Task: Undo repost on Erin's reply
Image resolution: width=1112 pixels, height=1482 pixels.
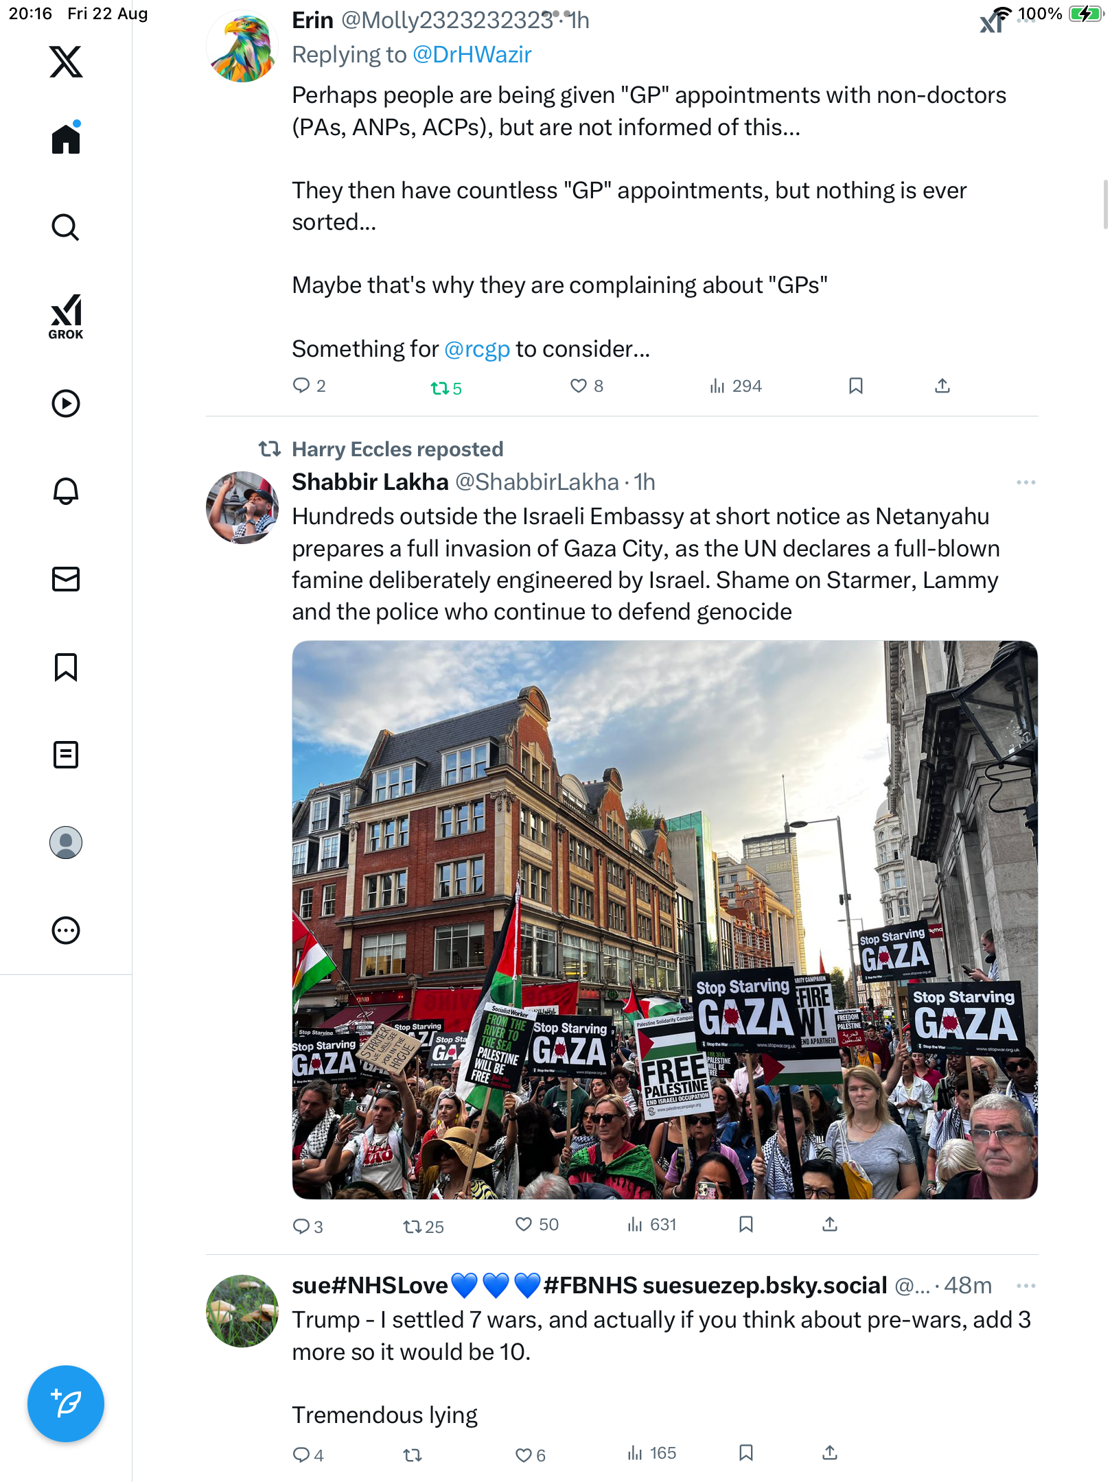Action: 439,388
